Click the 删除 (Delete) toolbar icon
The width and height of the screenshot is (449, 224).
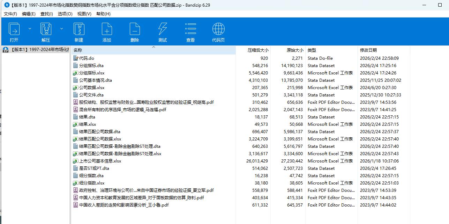click(135, 29)
